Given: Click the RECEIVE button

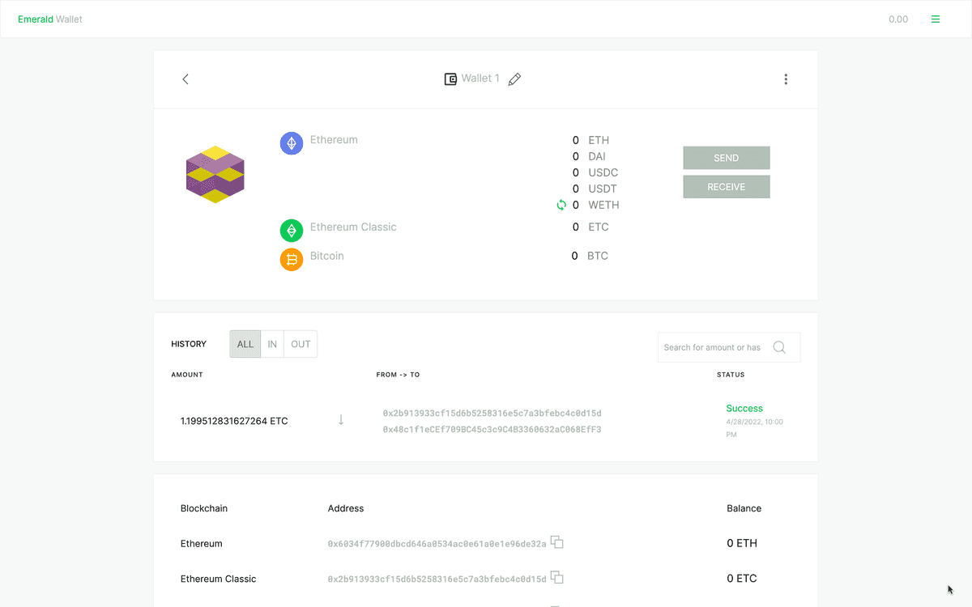Looking at the screenshot, I should coord(726,186).
